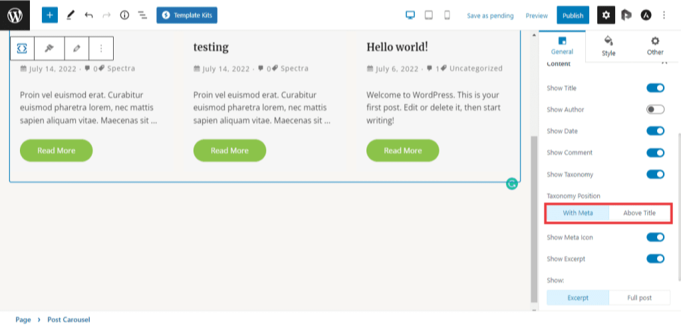The height and width of the screenshot is (328, 681).
Task: Open the top-right Options kebab menu
Action: click(664, 15)
